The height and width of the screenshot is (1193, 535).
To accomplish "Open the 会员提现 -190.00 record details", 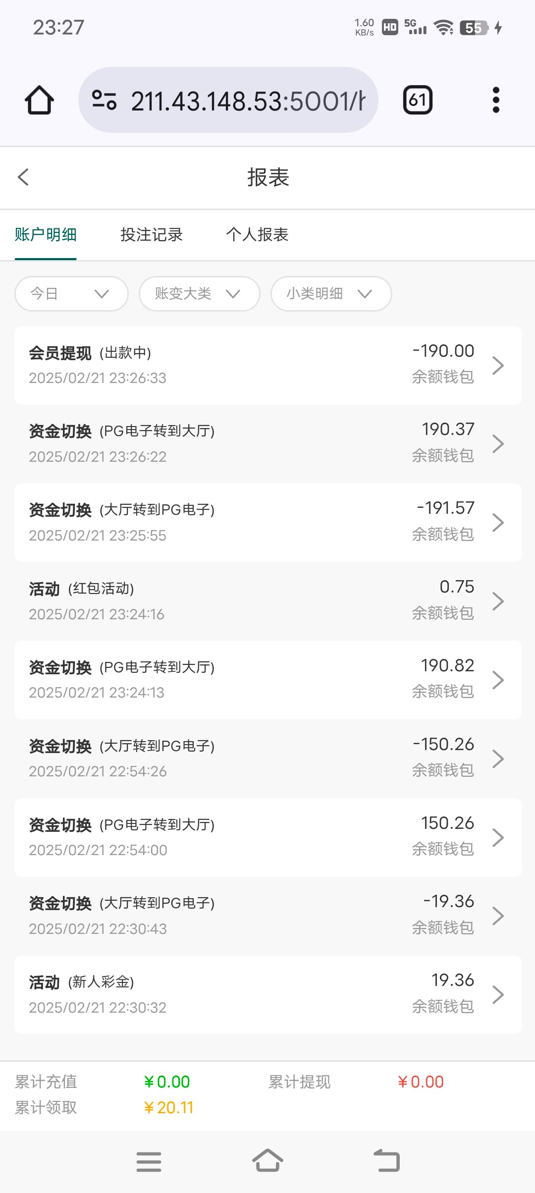I will click(267, 365).
